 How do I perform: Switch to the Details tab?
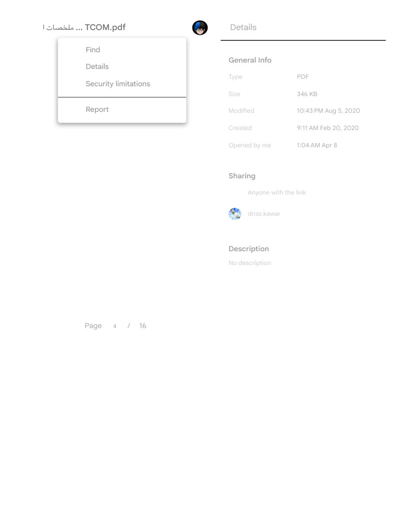coord(243,27)
